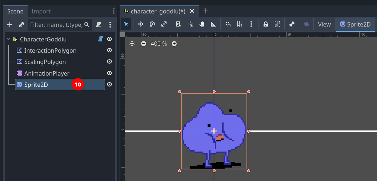Click the bottom-center sprite resize handle
The image size is (377, 181).
214,171
